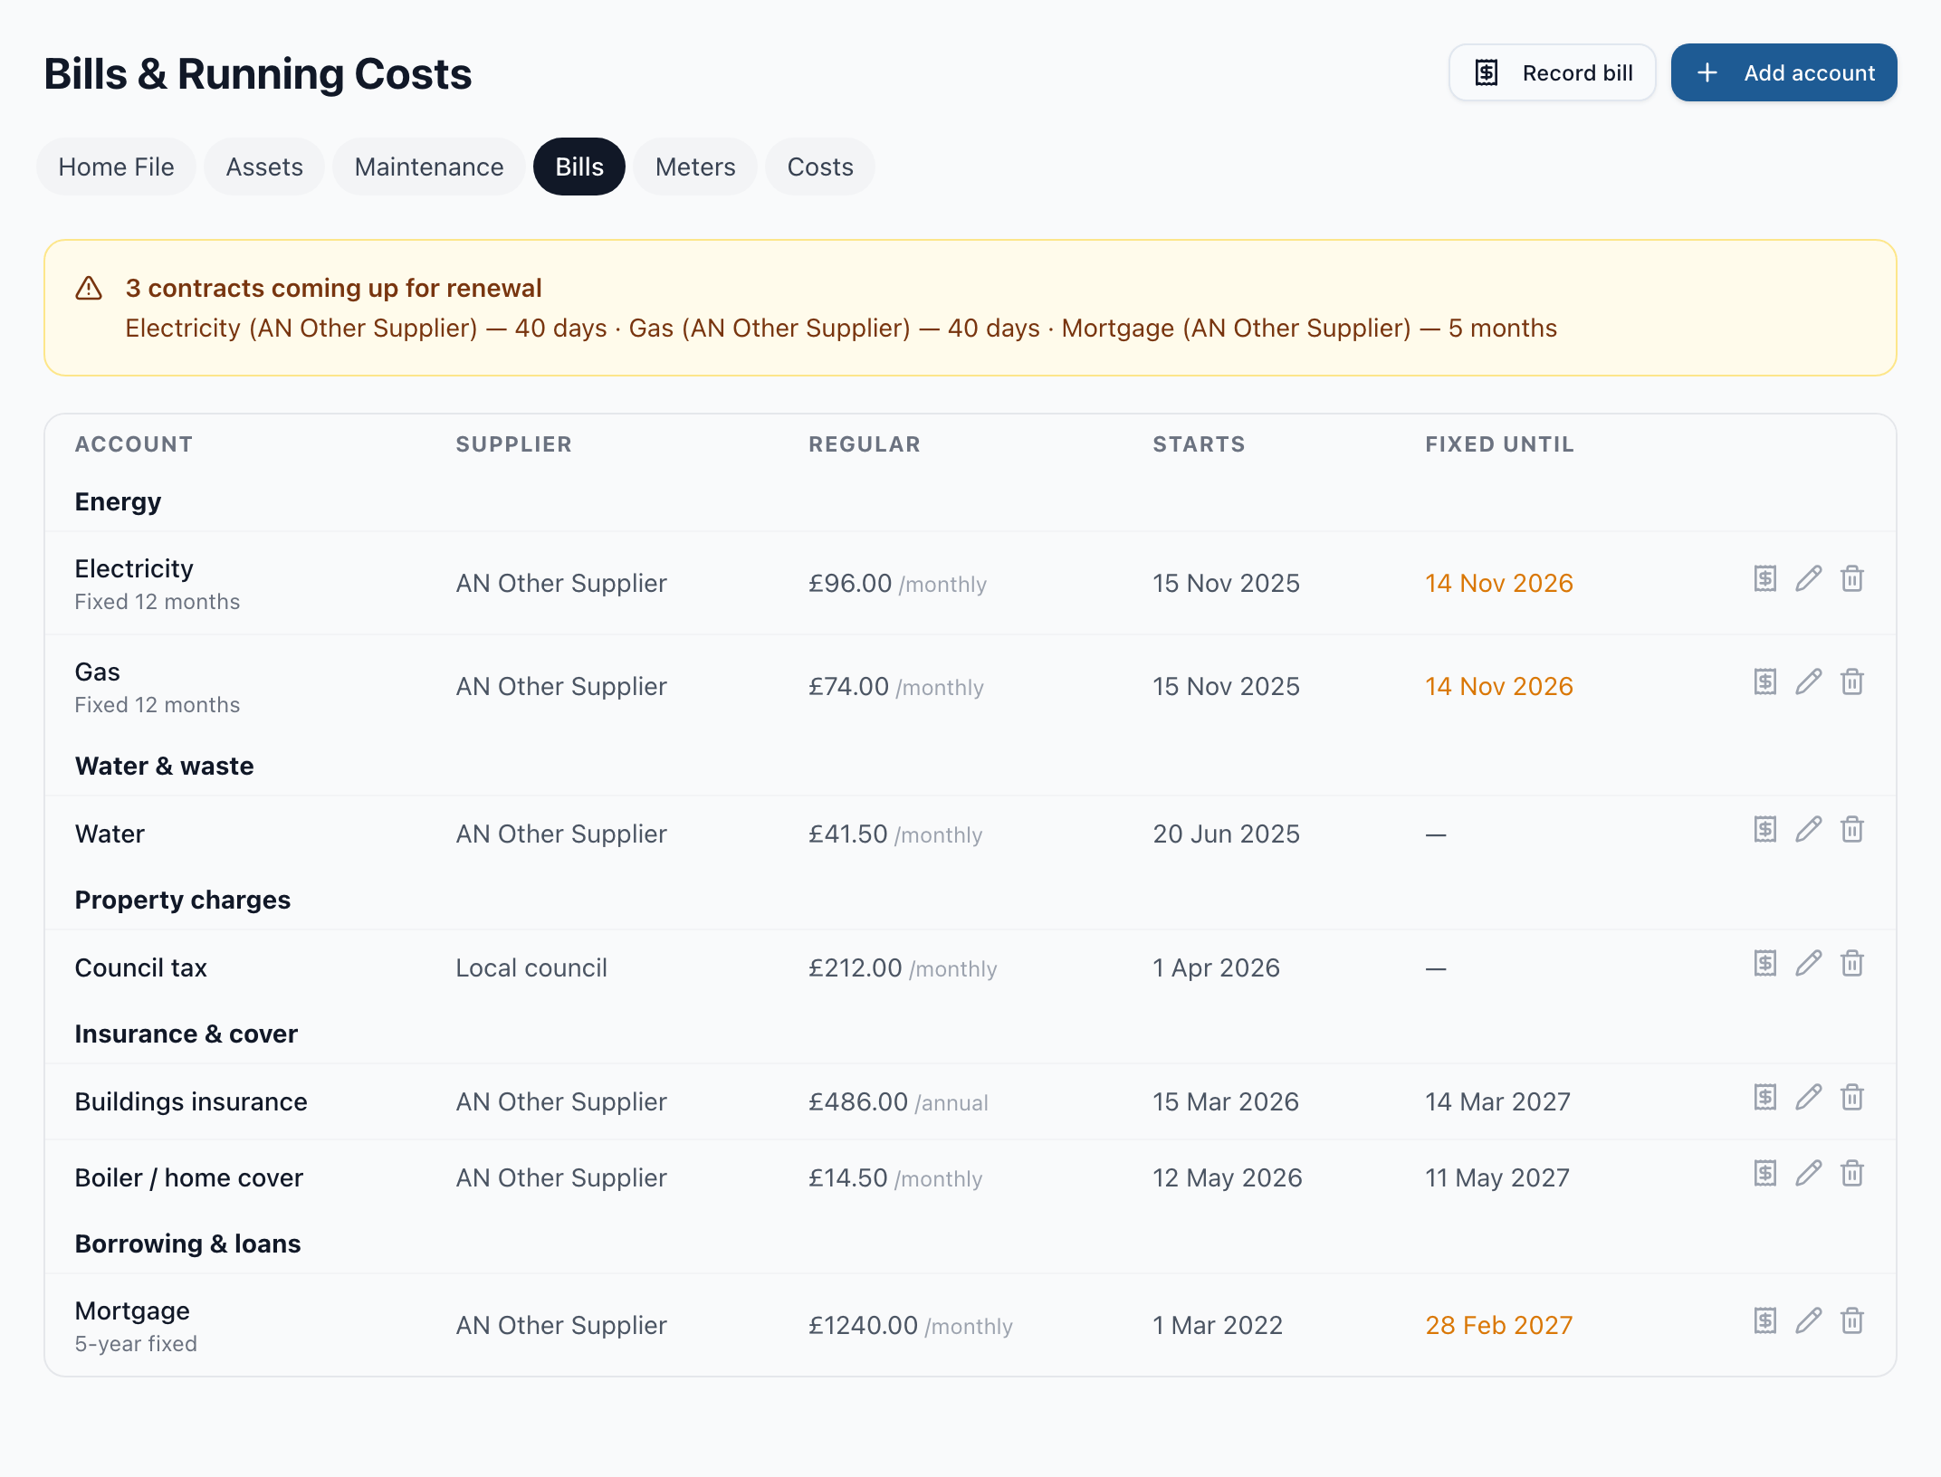Image resolution: width=1941 pixels, height=1477 pixels.
Task: Edit the Buildings insurance account
Action: coord(1808,1098)
